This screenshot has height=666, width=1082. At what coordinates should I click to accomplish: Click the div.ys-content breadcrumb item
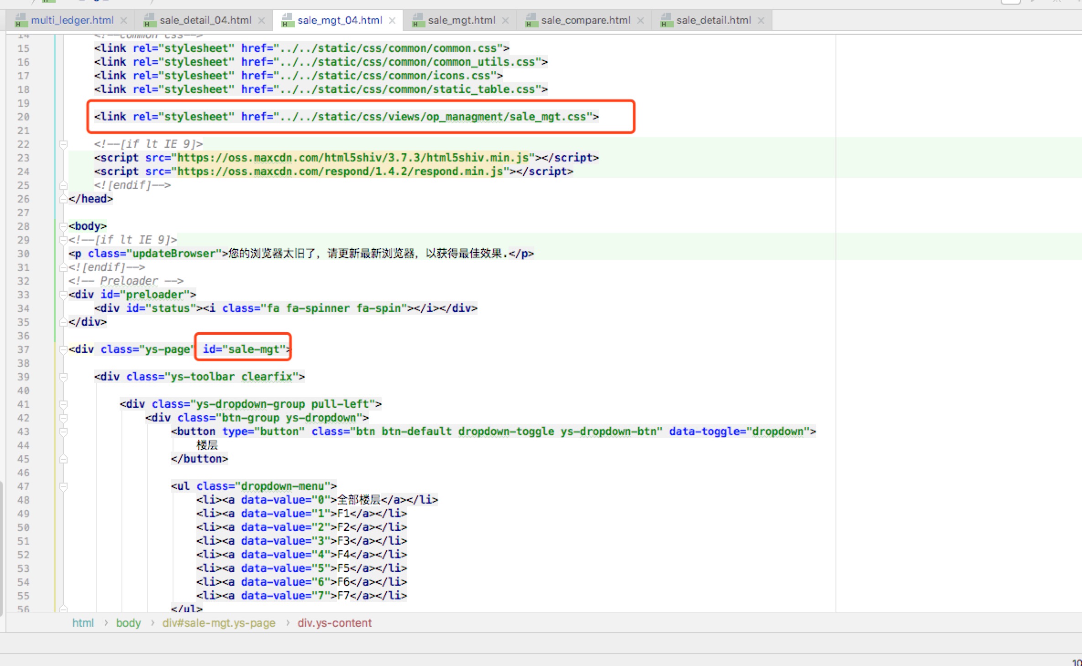(x=334, y=623)
